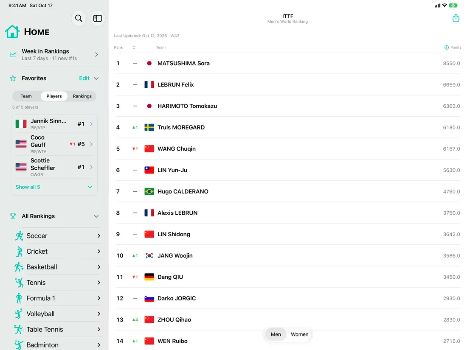The width and height of the screenshot is (467, 350).
Task: Open the search magnifier icon
Action: (x=79, y=18)
